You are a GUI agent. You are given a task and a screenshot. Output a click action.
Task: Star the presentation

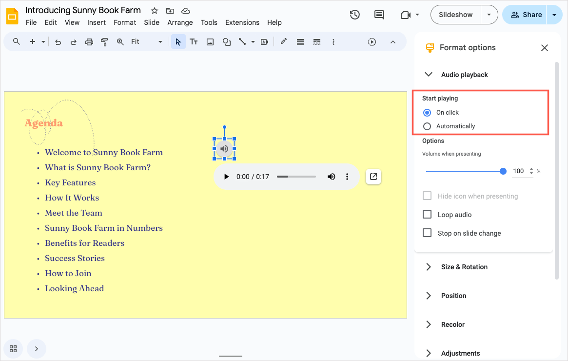(155, 11)
